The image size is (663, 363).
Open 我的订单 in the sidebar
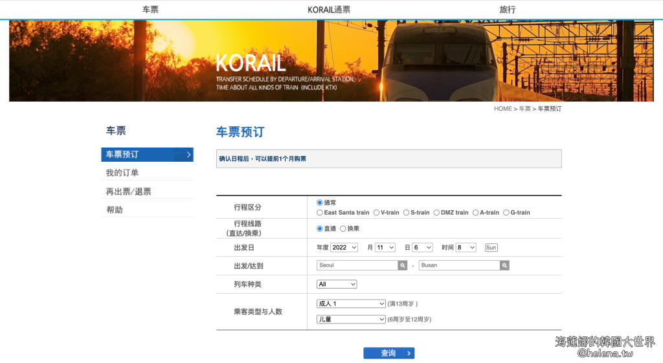[x=122, y=173]
